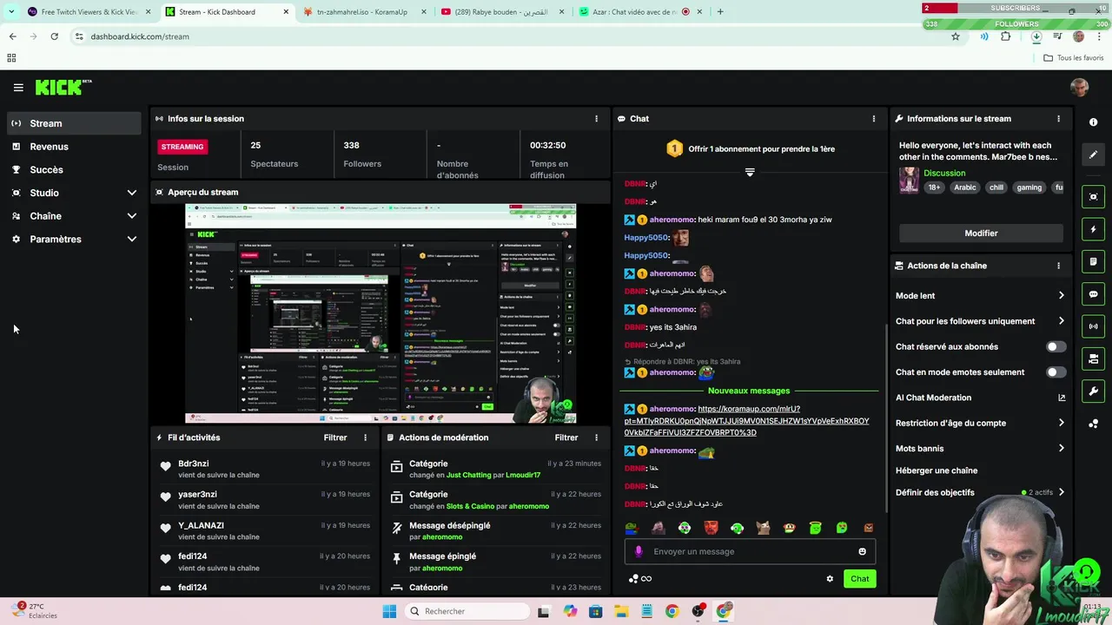Image resolution: width=1112 pixels, height=625 pixels.
Task: Click Rechercher search box in taskbar
Action: click(x=467, y=611)
